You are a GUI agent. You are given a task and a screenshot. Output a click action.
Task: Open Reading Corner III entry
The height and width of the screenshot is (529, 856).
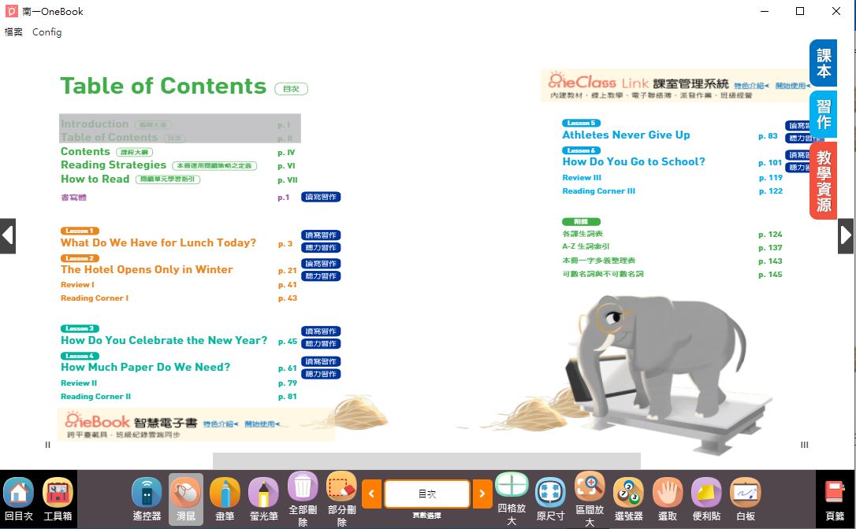coord(599,191)
